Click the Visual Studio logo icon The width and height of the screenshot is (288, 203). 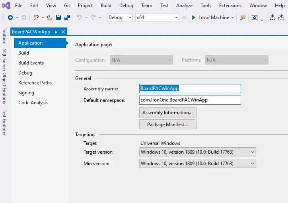pyautogui.click(x=6, y=6)
